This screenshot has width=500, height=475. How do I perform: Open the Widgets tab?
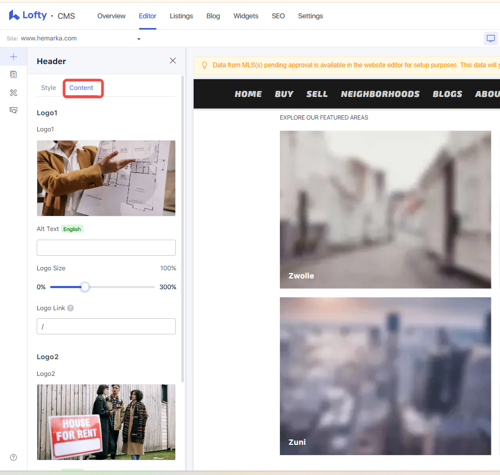click(x=246, y=16)
